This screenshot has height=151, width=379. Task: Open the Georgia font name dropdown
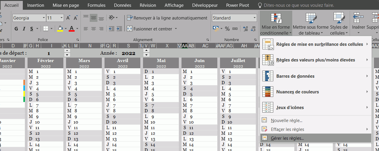click(44, 18)
